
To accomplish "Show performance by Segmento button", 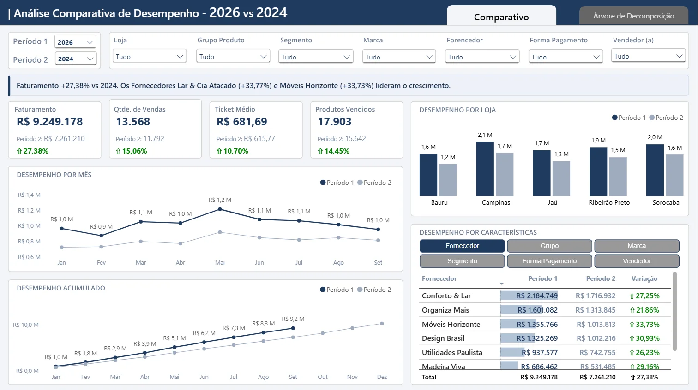I will point(462,261).
